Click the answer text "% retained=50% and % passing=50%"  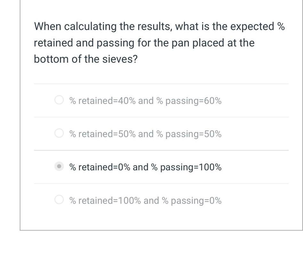click(145, 134)
